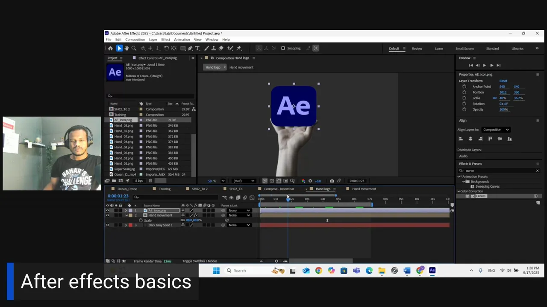Open composition mini-flowchart icon in timeline

pyautogui.click(x=224, y=197)
